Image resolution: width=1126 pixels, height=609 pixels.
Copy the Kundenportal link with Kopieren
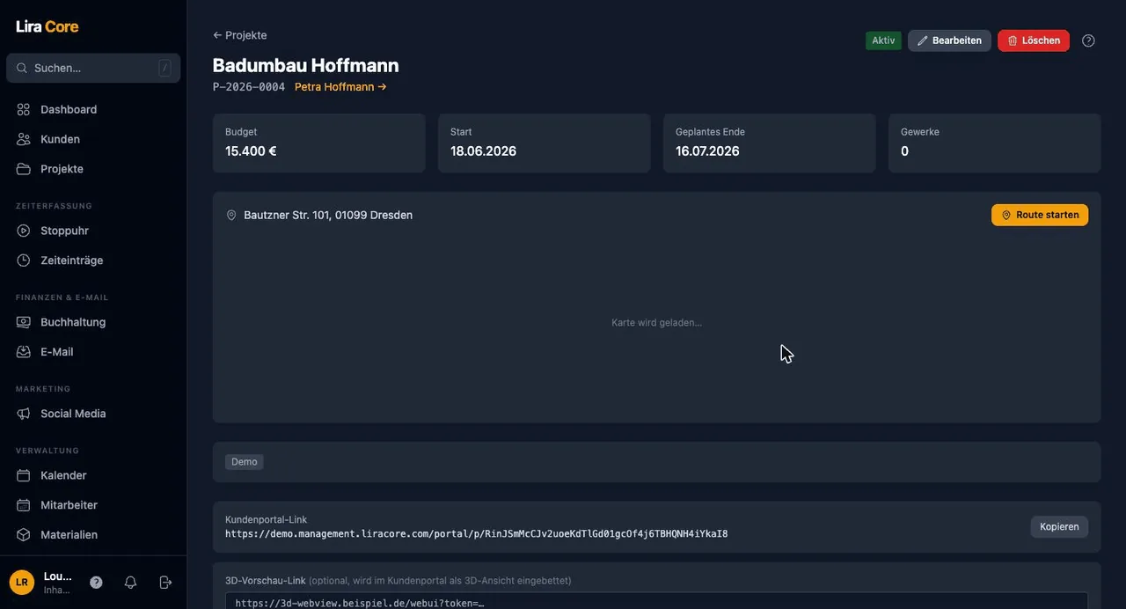pos(1059,526)
